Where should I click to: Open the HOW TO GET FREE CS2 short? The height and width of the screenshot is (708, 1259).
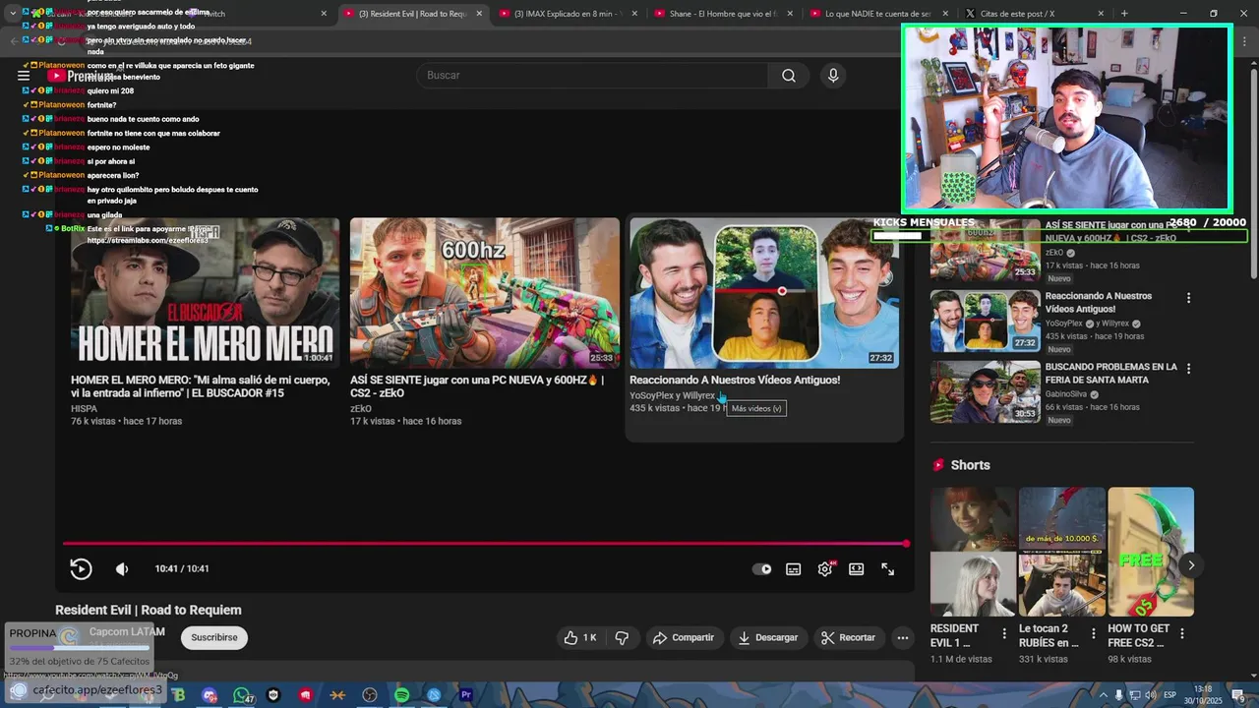pos(1151,552)
